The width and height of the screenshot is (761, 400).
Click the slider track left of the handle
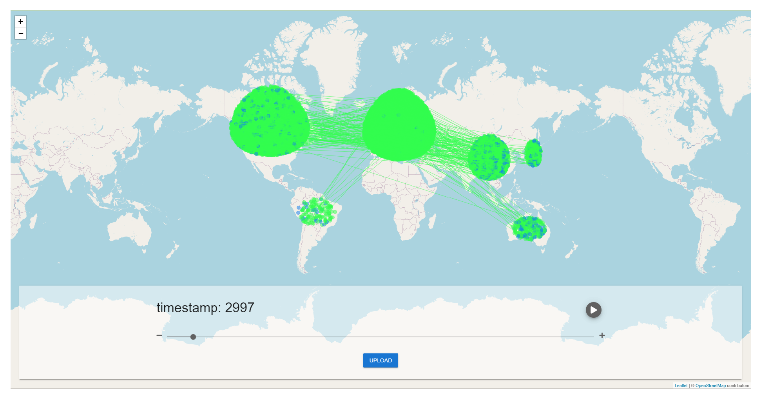pos(178,337)
